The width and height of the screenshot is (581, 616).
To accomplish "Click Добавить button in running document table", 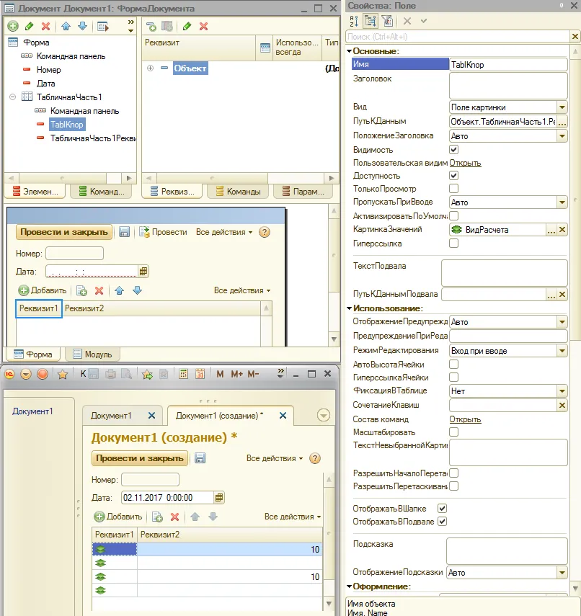I will [118, 517].
